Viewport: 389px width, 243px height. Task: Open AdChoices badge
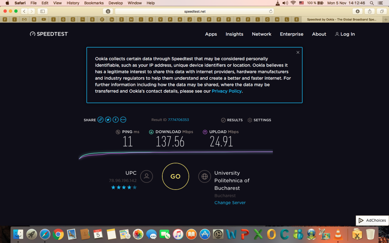372,220
